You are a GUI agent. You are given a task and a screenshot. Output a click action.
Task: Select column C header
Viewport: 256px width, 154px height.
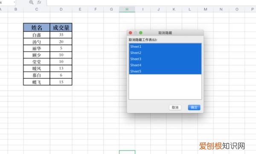pos(37,9)
